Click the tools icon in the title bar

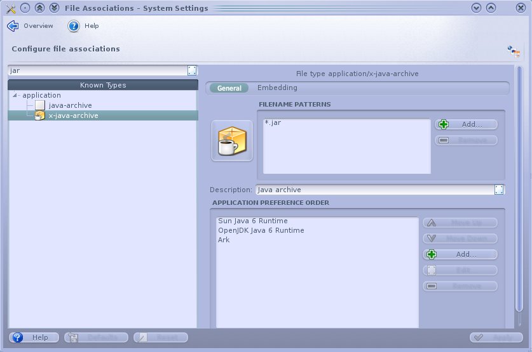[10, 8]
